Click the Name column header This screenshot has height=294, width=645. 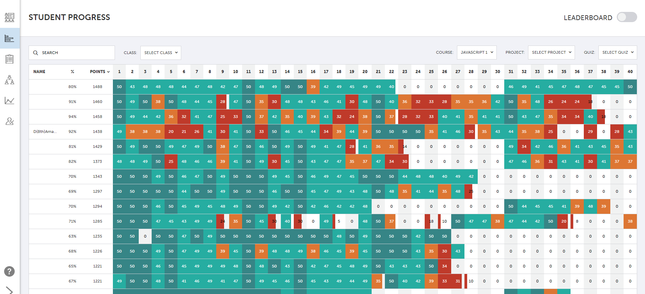pyautogui.click(x=39, y=72)
